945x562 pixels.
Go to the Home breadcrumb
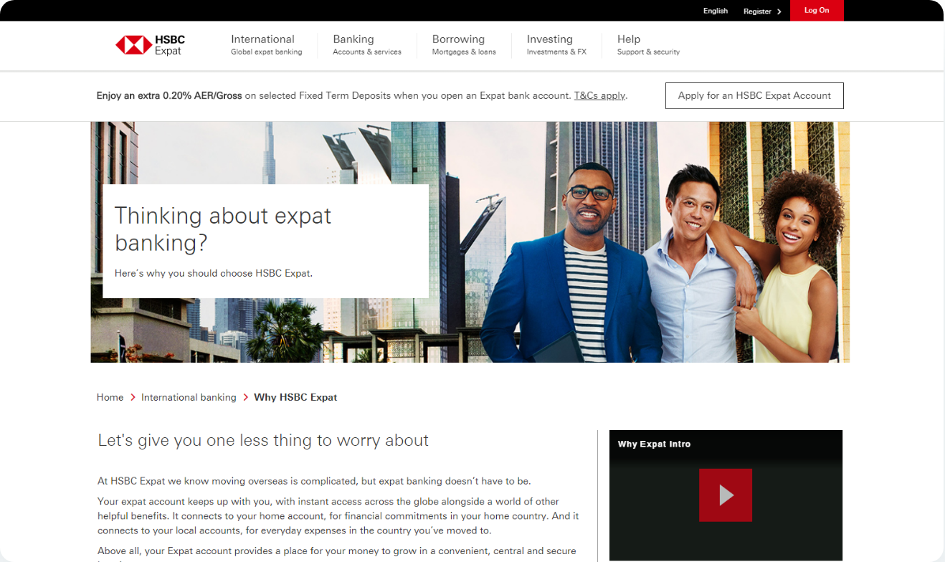[x=110, y=397]
